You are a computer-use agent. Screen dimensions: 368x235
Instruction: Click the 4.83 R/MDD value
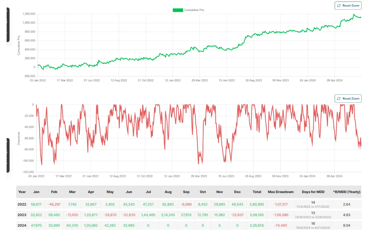(x=347, y=215)
